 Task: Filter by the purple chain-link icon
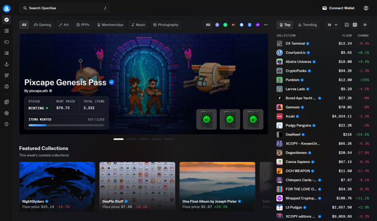257,25
